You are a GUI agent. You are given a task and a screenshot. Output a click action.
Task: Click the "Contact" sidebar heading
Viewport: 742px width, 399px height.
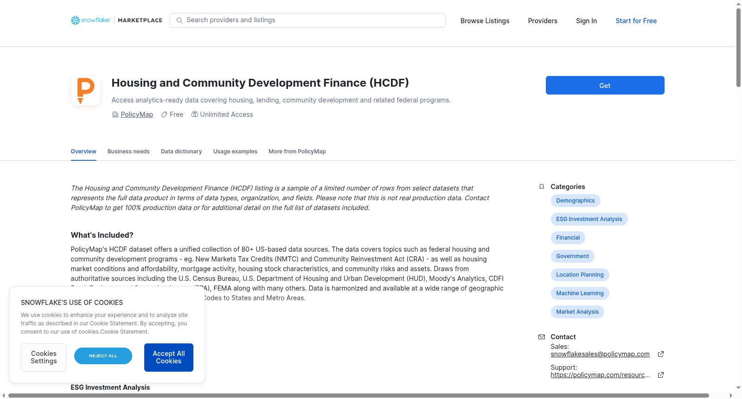[563, 337]
